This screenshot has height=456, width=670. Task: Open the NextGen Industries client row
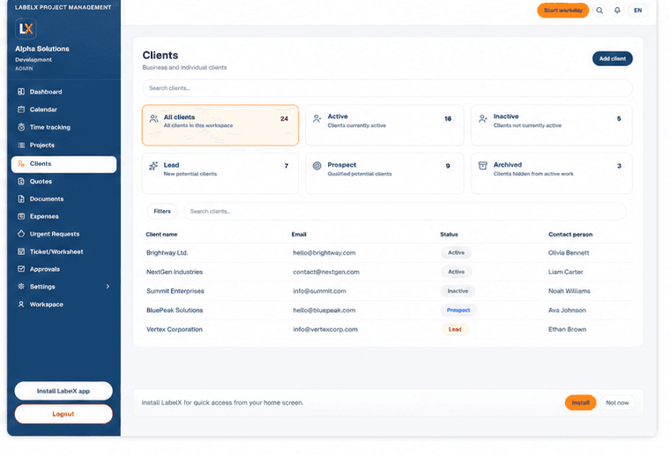click(x=387, y=272)
